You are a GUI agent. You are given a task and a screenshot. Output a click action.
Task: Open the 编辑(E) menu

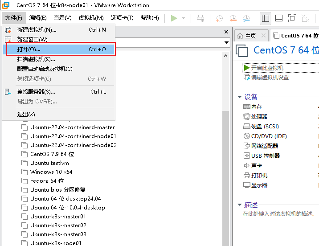click(x=38, y=18)
